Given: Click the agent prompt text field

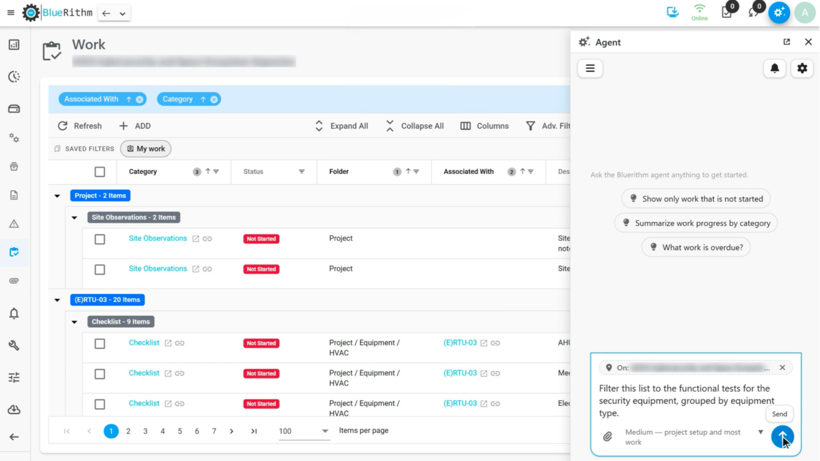Looking at the screenshot, I should 687,401.
